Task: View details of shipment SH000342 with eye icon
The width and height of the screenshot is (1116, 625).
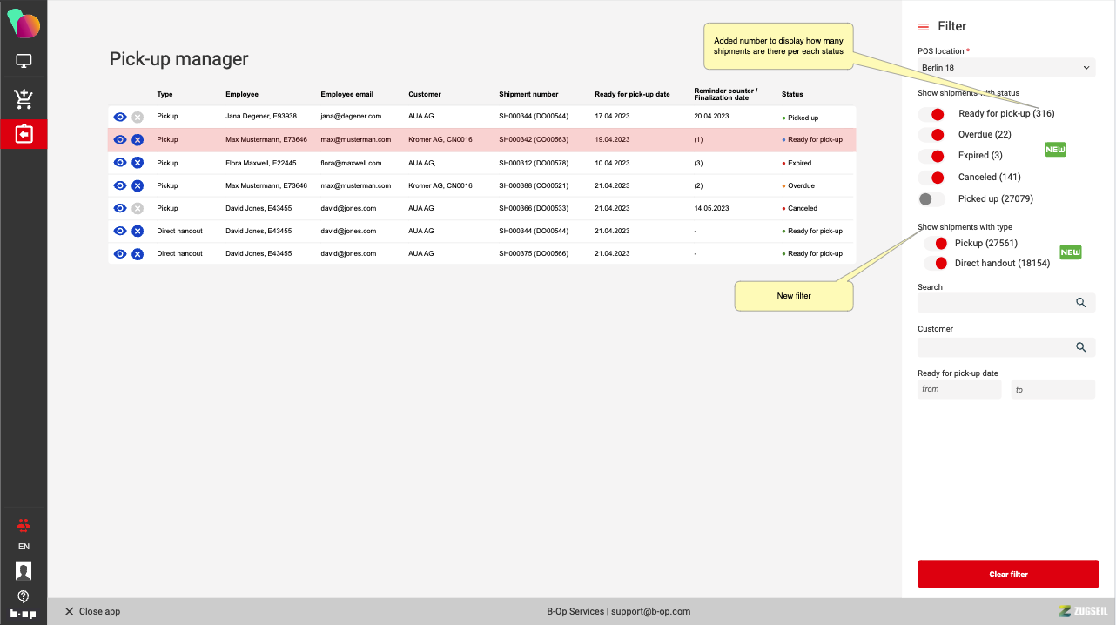Action: tap(120, 139)
